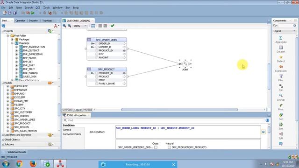
Task: Select the Connector Points section
Action: [71, 134]
